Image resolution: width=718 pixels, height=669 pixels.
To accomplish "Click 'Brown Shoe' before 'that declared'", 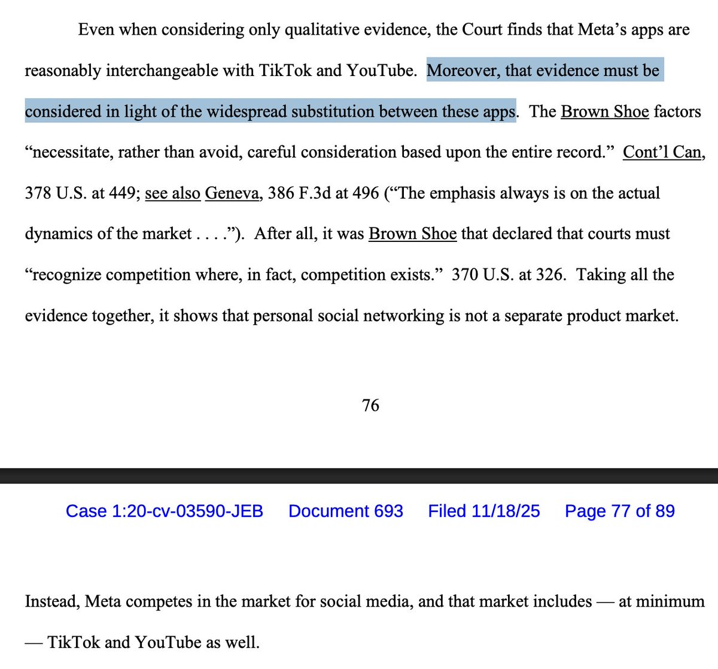I will (412, 234).
